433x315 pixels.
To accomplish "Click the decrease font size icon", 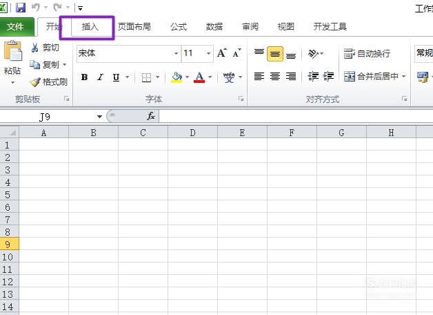I will [237, 52].
